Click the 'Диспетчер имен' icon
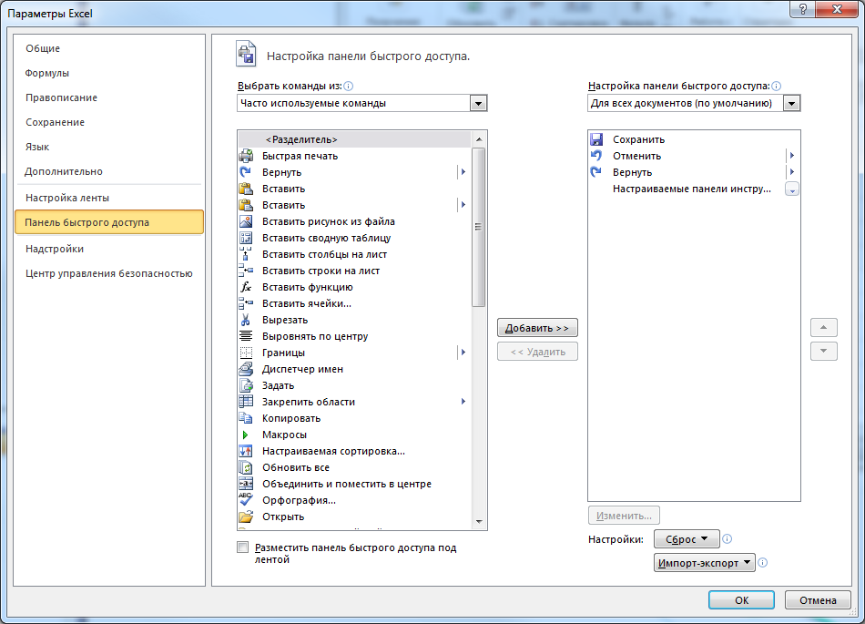Viewport: 865px width, 624px height. click(246, 369)
